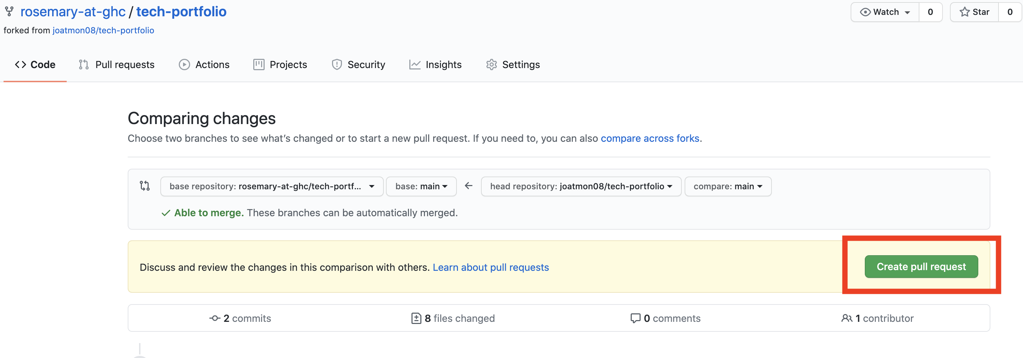Follow the joatmon08/tech-portfolio fork source link
This screenshot has width=1023, height=358.
pyautogui.click(x=103, y=30)
